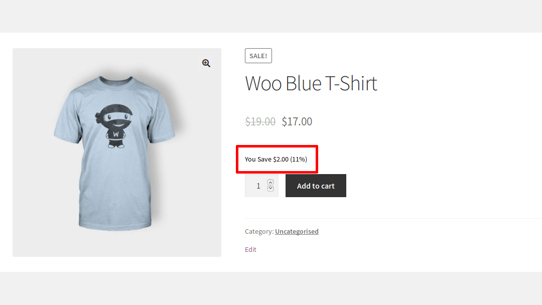Visit the Uncategorised category link
The width and height of the screenshot is (542, 305).
click(297, 231)
